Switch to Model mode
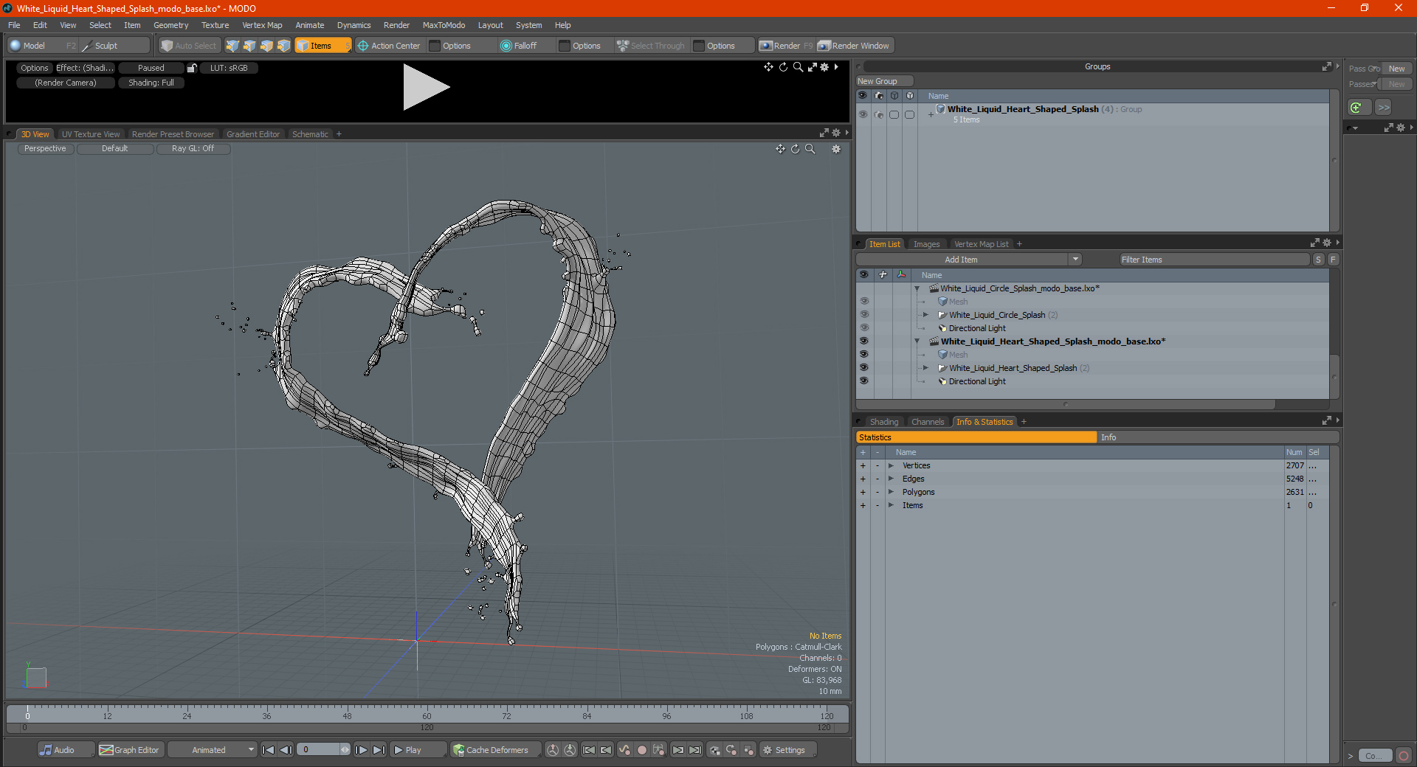 tap(35, 46)
